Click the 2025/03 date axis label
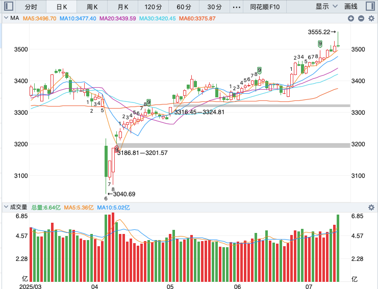Image resolution: width=378 pixels, height=289 pixels. point(30,286)
